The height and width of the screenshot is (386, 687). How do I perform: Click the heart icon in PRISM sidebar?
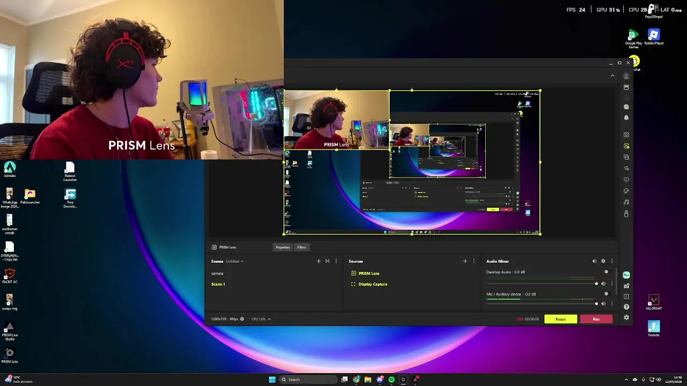tap(626, 180)
